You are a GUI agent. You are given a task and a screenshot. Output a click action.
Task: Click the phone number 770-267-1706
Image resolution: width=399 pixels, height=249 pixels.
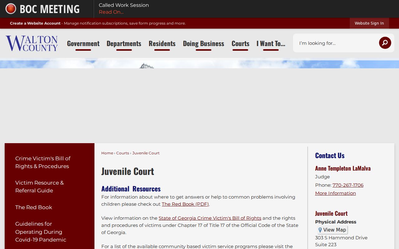(348, 185)
